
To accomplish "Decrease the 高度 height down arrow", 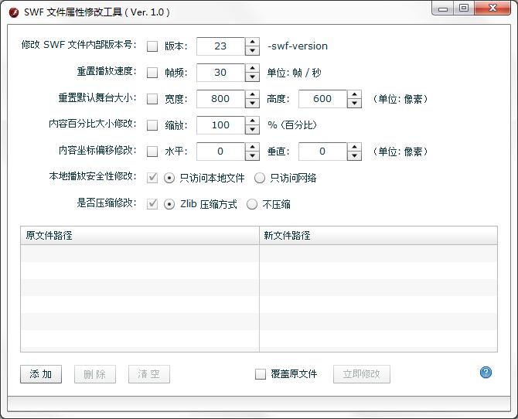I will 354,103.
